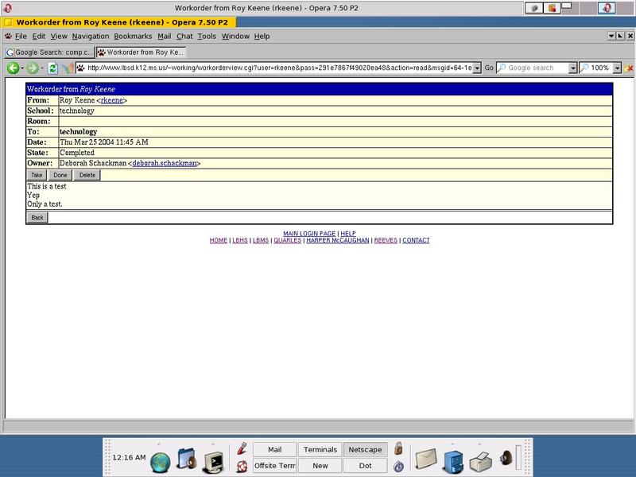636x477 pixels.
Task: Open the envelope mail icon in panel
Action: coord(426,460)
